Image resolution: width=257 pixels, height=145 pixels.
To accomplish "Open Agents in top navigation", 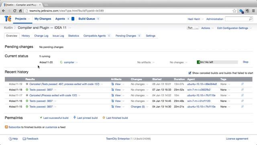I will [60, 19].
